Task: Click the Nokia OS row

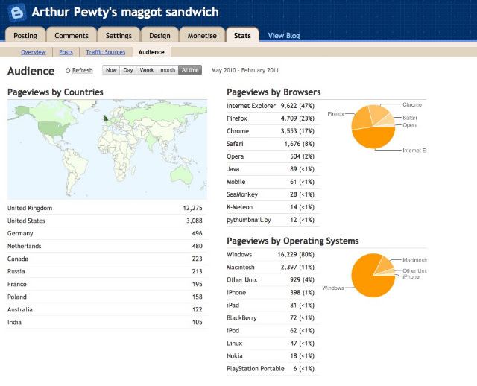Action: tap(273, 356)
